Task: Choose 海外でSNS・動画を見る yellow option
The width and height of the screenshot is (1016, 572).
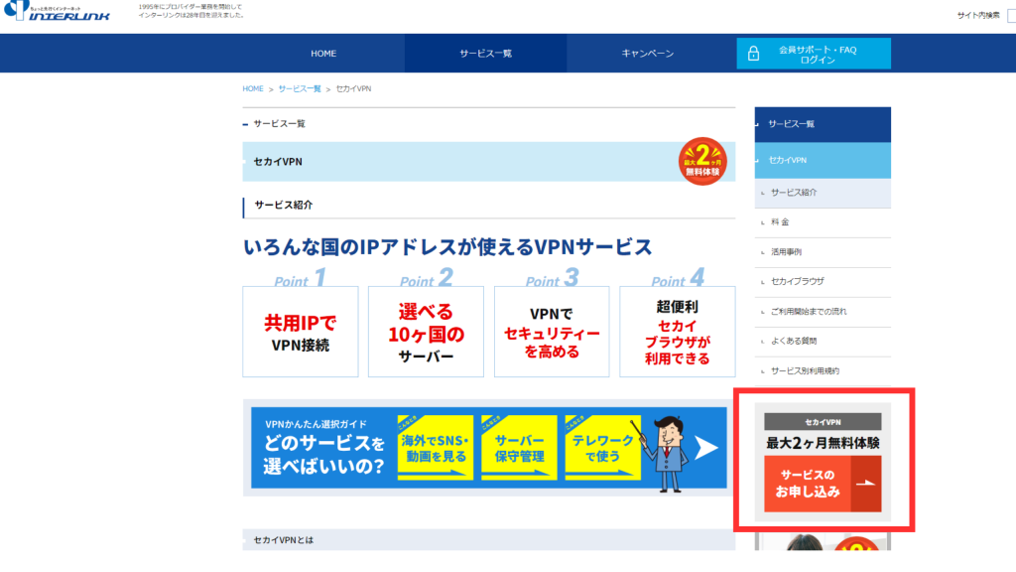Action: point(435,448)
